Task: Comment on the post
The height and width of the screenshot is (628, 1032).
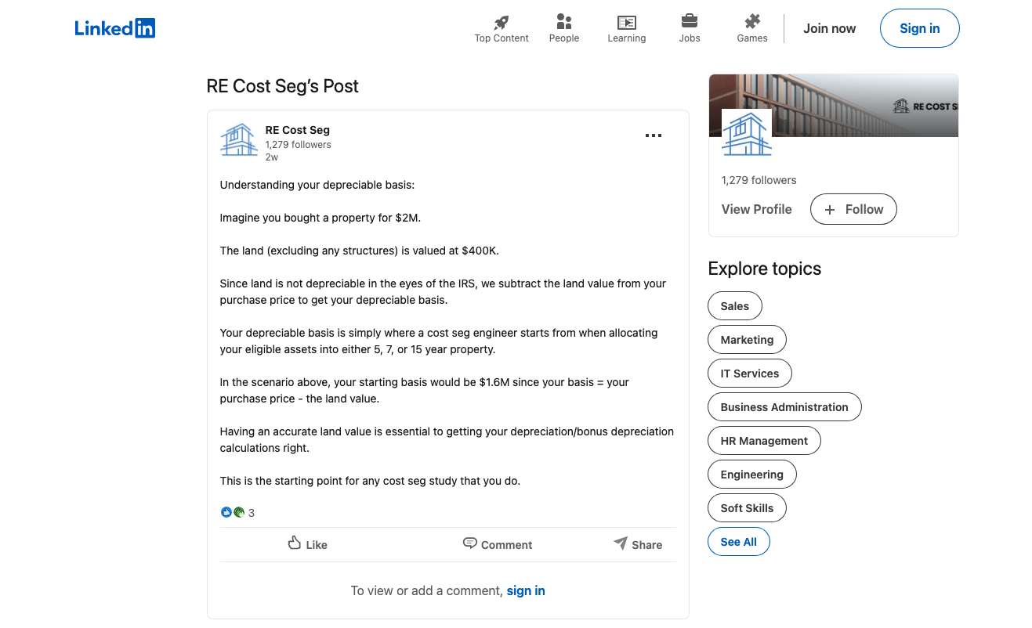Action: 498,544
